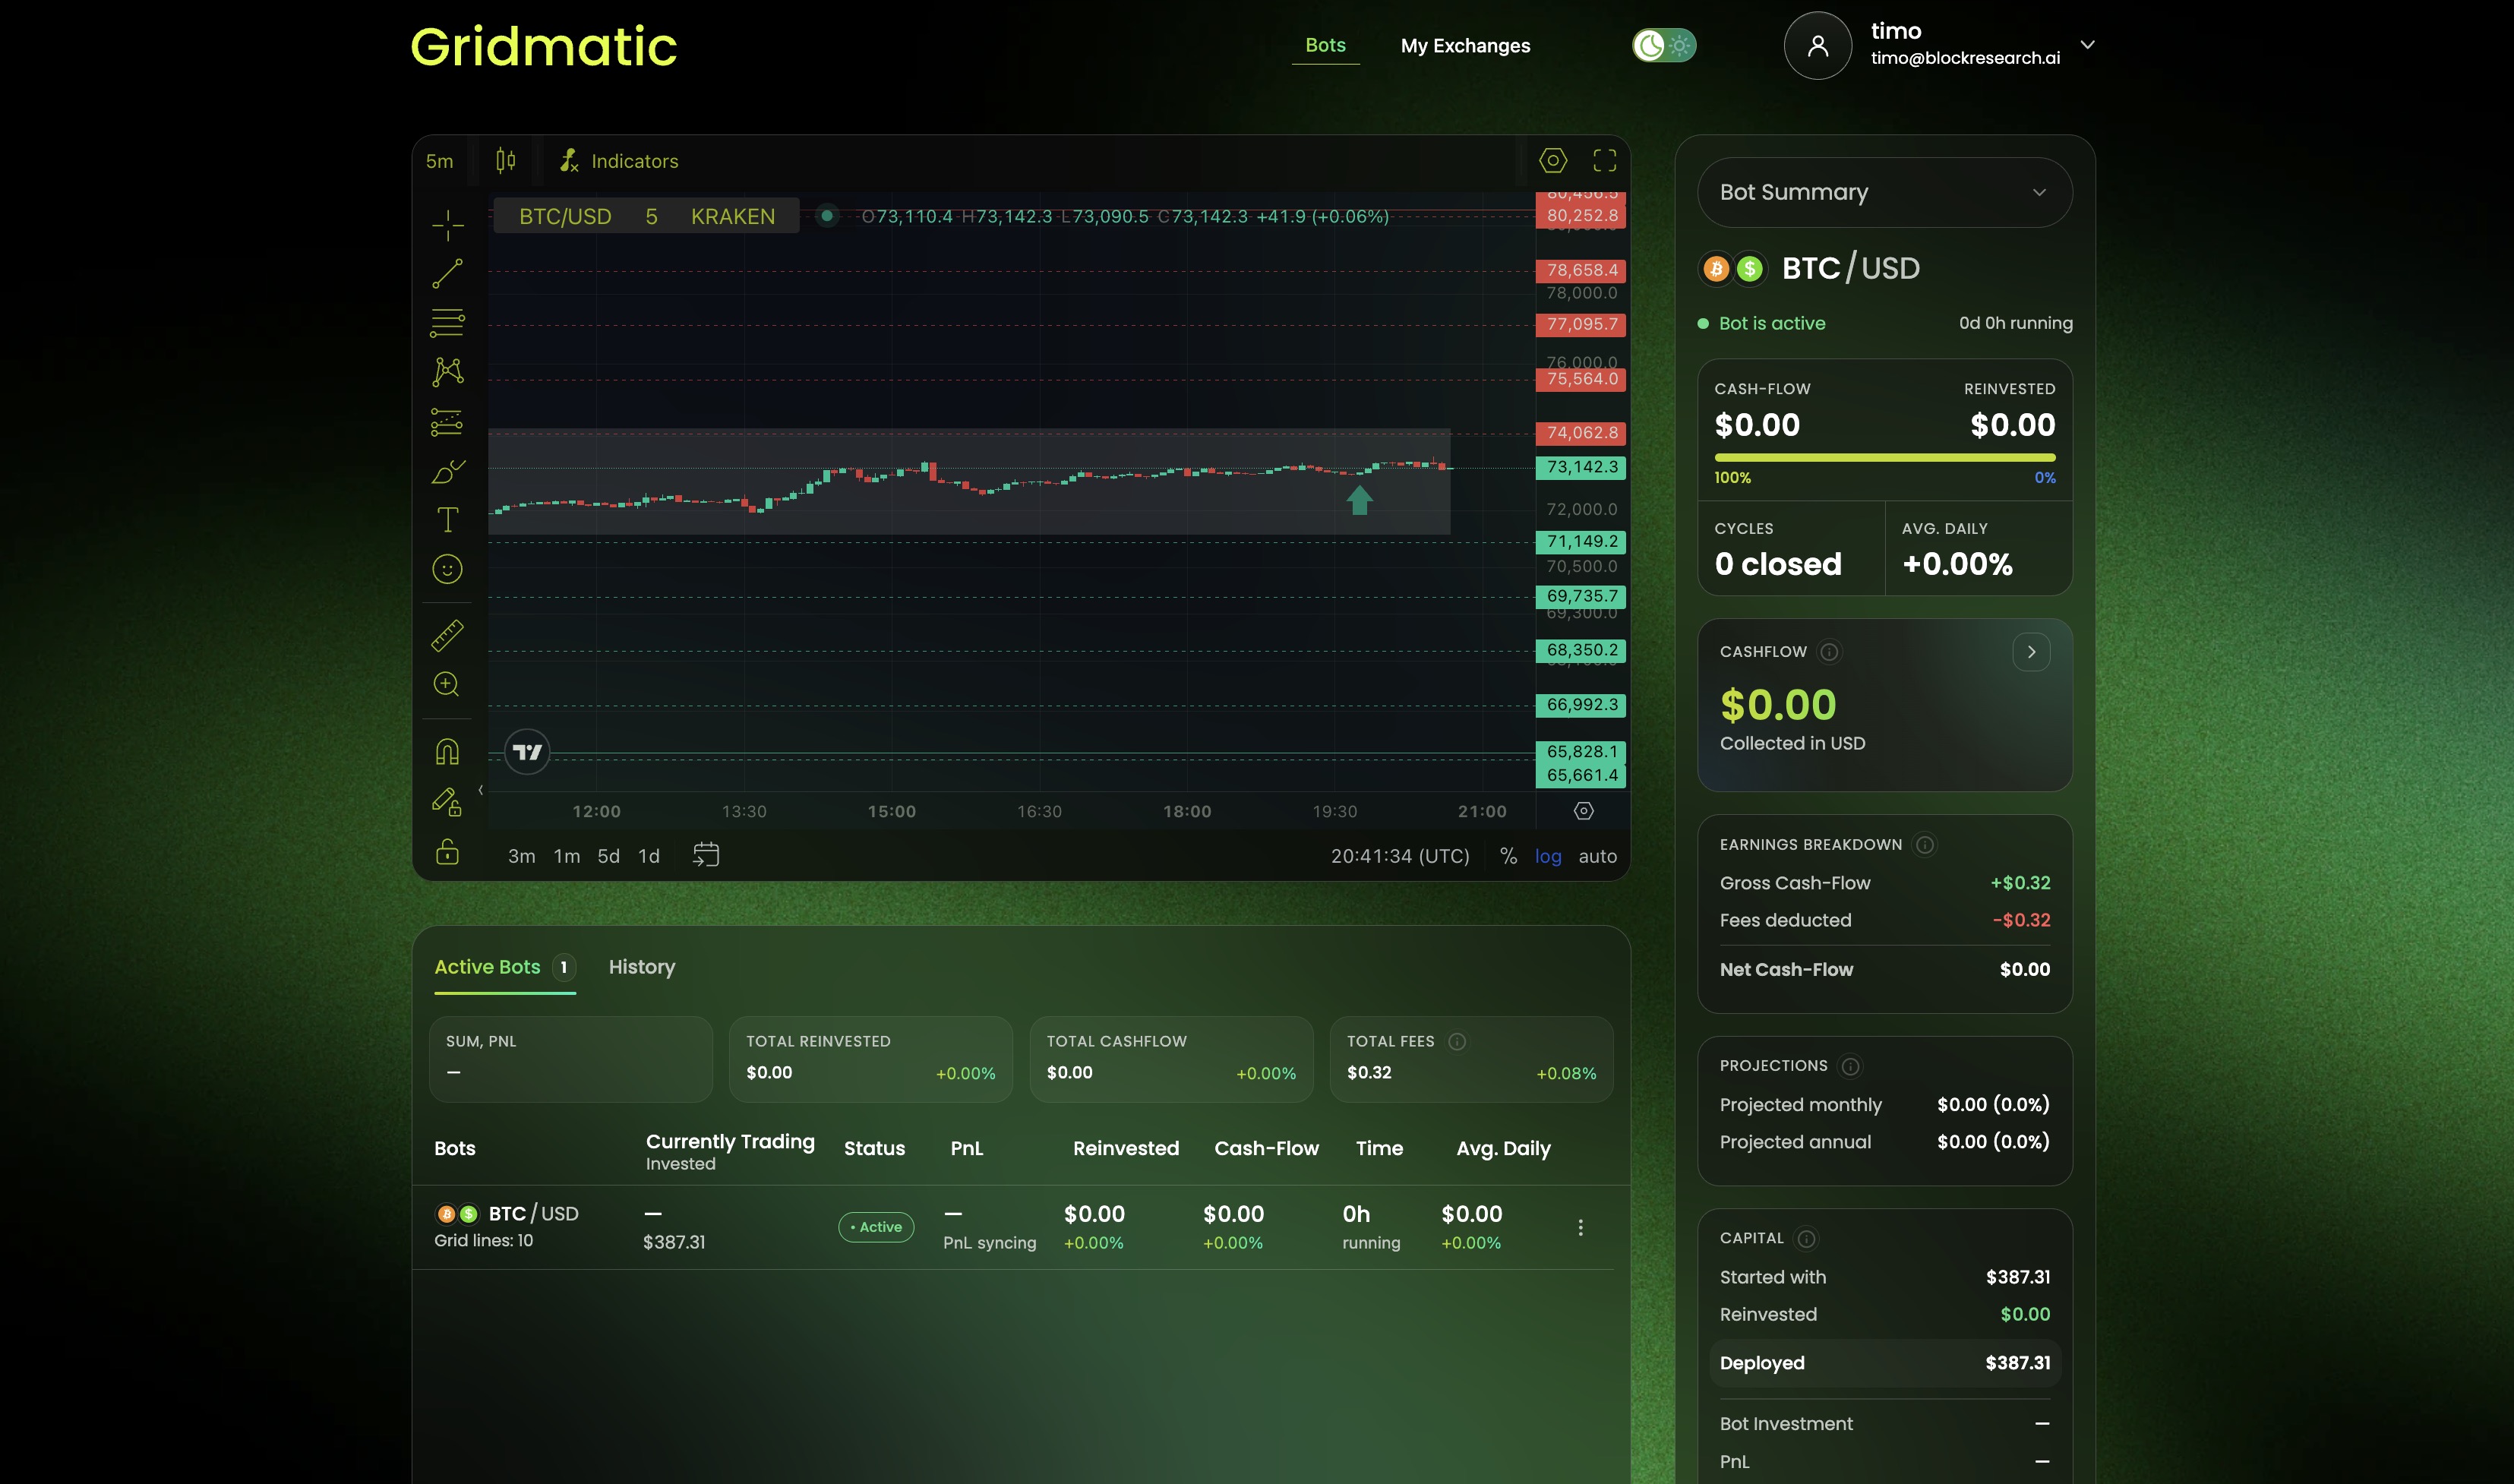
Task: Switch to the History tab
Action: pos(642,967)
